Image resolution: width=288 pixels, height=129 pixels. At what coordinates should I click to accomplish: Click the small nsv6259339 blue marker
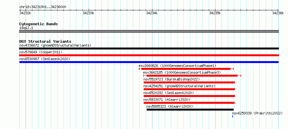(233, 116)
